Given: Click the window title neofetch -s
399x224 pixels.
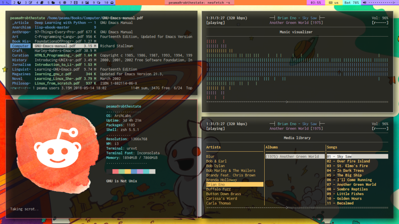Looking at the screenshot, I should (x=199, y=2).
